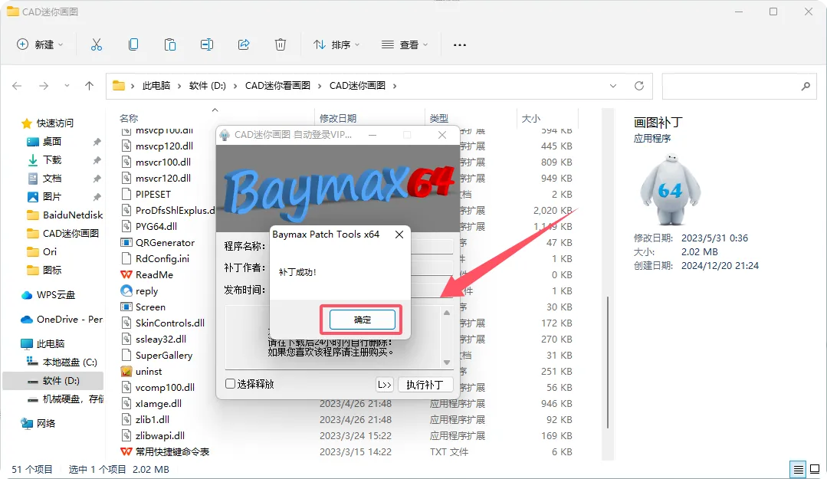Select QRGenerator application file

coord(165,243)
